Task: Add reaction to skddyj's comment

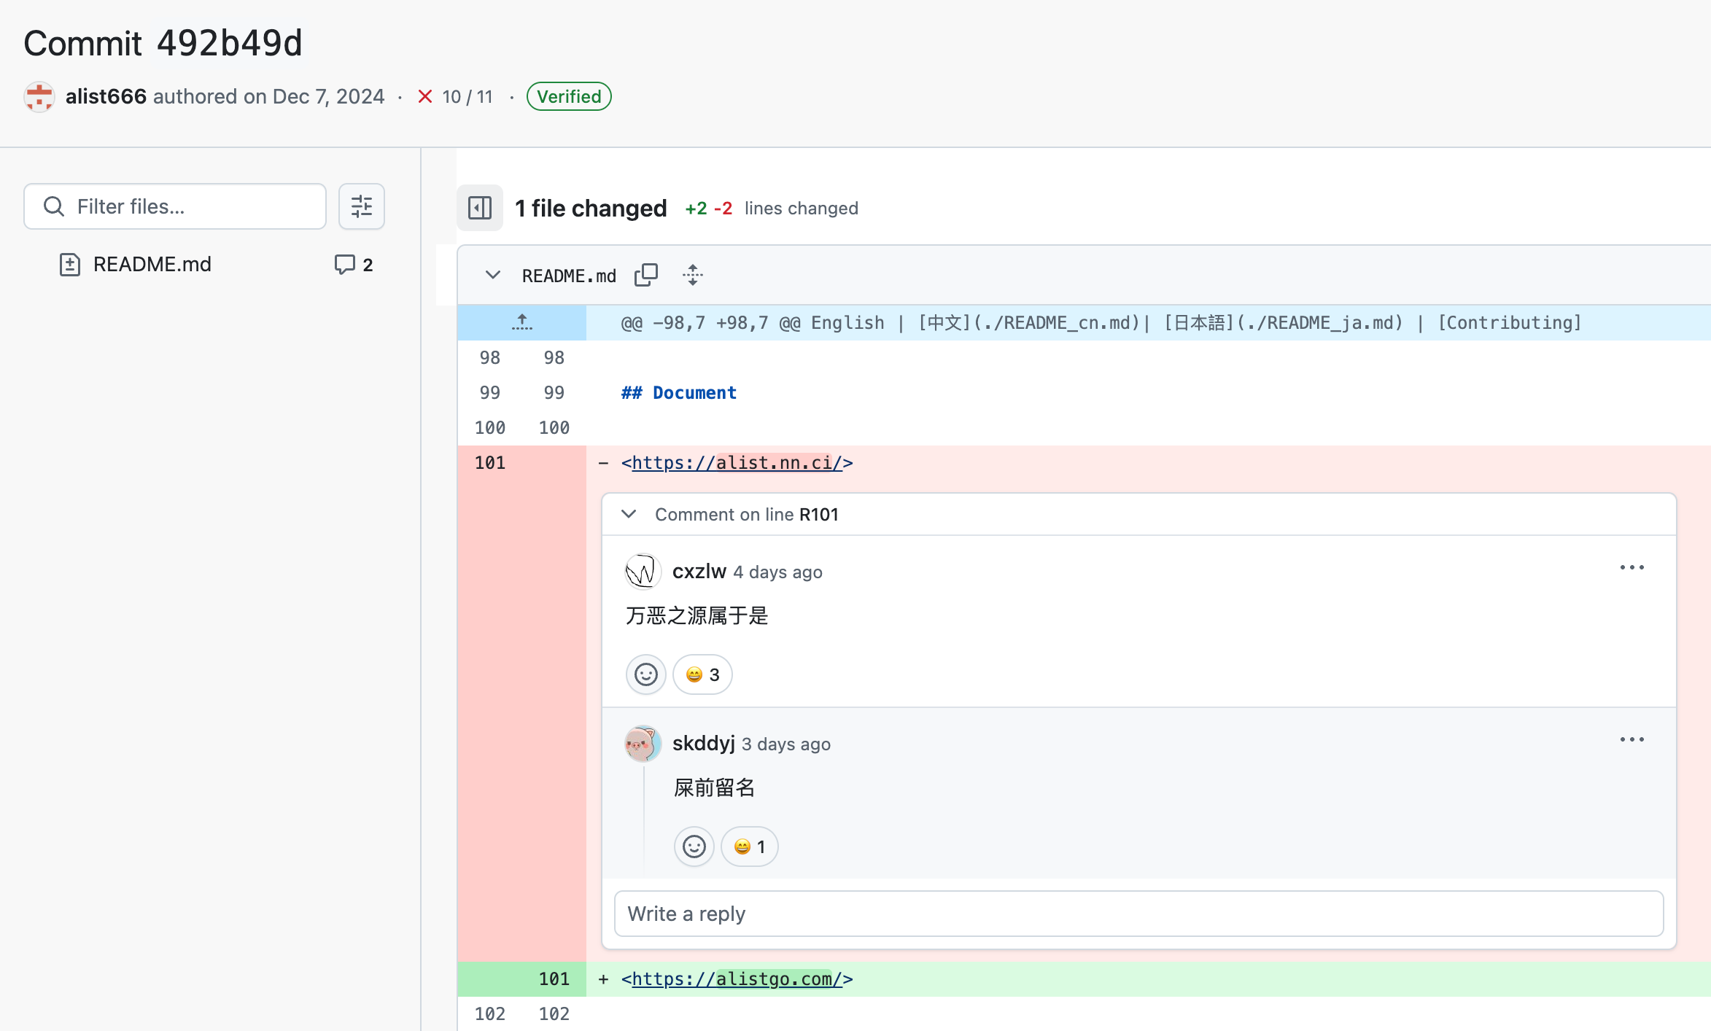Action: [694, 847]
